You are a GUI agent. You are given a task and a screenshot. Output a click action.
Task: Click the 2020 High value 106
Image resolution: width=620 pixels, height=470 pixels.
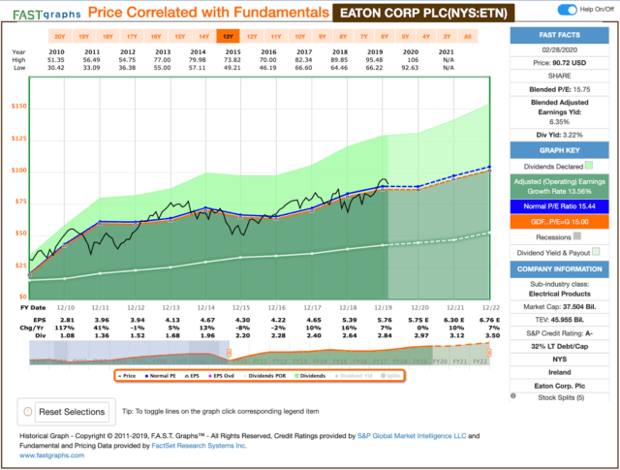[413, 60]
